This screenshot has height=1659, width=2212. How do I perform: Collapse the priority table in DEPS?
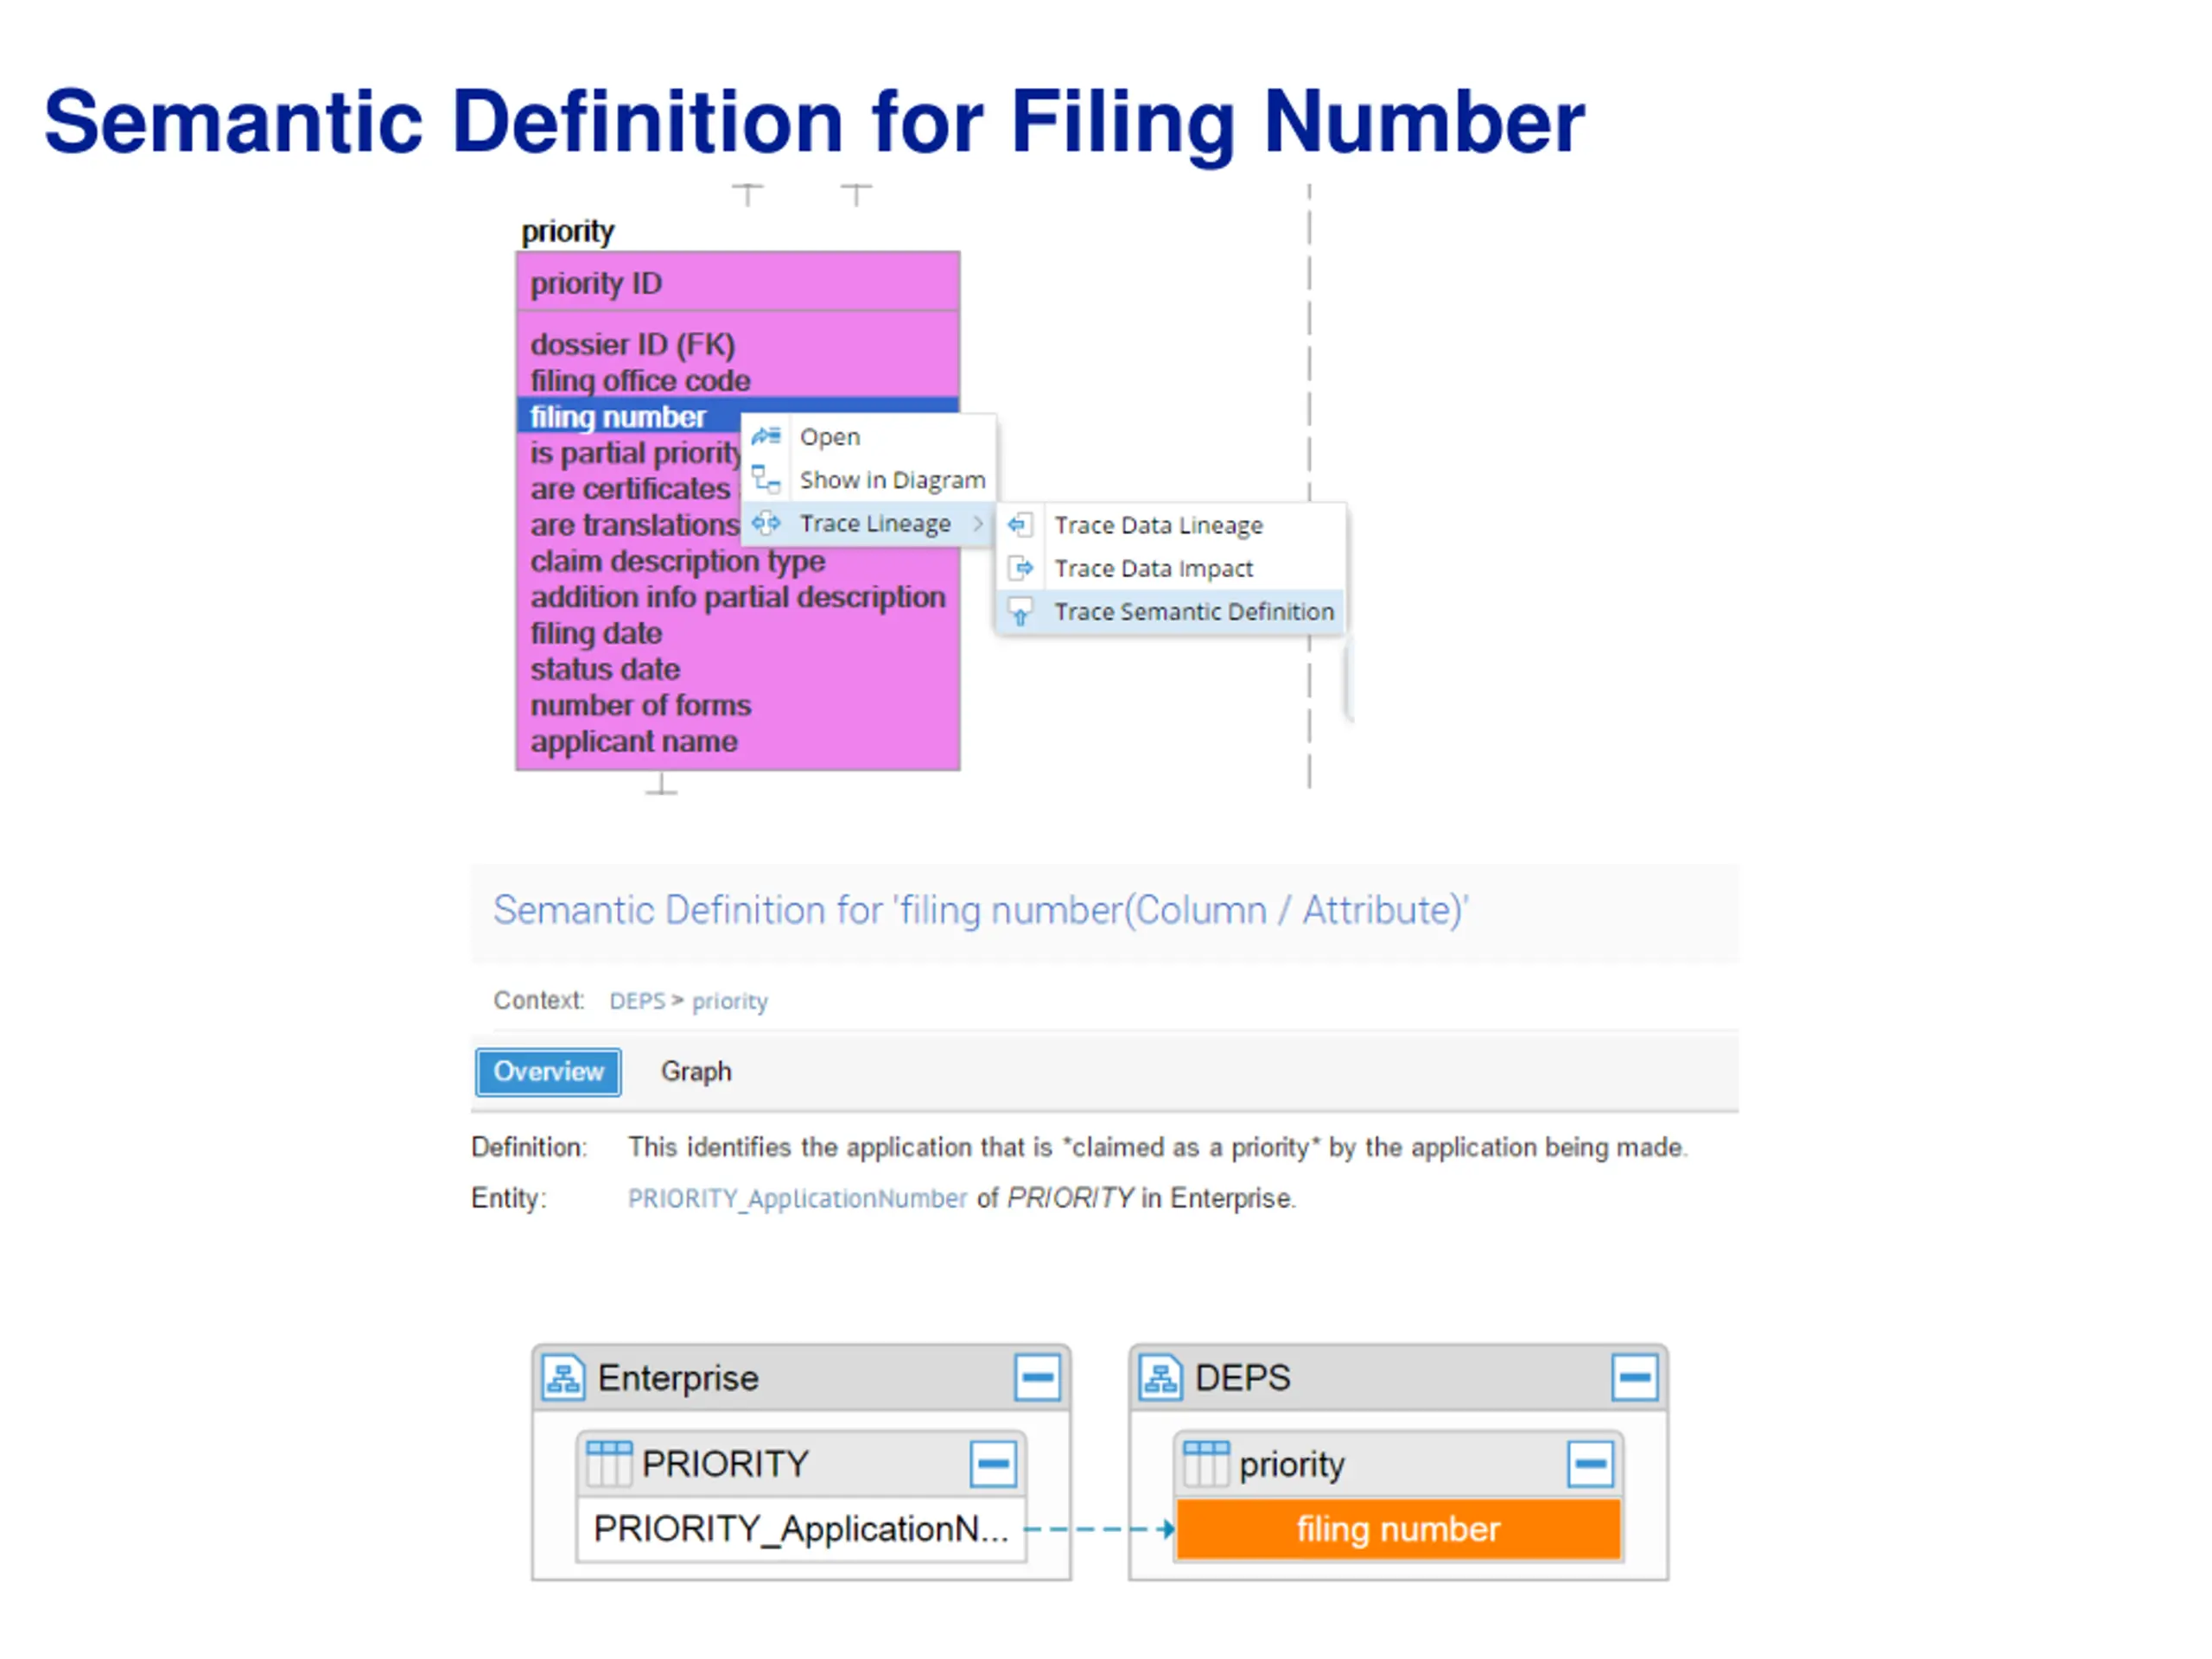(1590, 1464)
